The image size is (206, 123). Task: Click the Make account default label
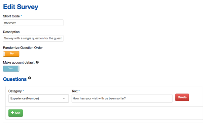tap(19, 62)
